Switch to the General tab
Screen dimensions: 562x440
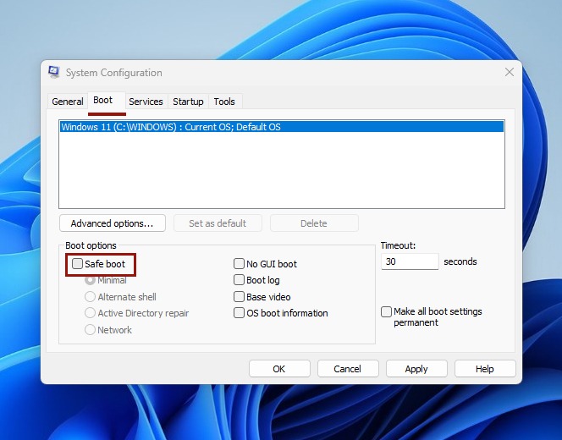pyautogui.click(x=68, y=102)
